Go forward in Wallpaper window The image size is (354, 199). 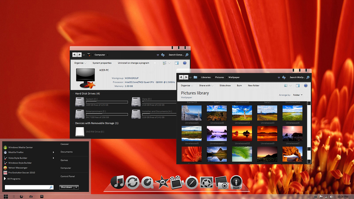click(186, 77)
